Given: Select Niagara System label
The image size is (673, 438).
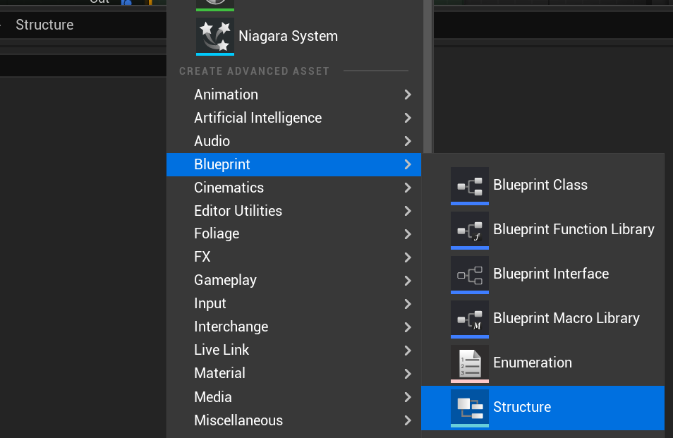Looking at the screenshot, I should (x=288, y=36).
